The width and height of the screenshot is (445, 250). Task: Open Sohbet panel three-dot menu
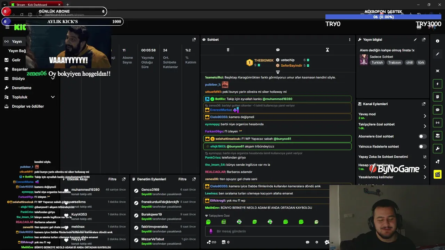(x=350, y=40)
